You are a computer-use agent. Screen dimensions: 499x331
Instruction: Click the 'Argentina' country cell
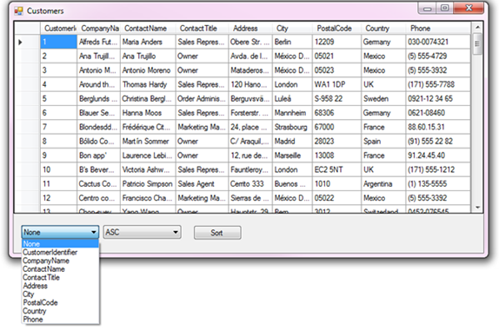(383, 184)
